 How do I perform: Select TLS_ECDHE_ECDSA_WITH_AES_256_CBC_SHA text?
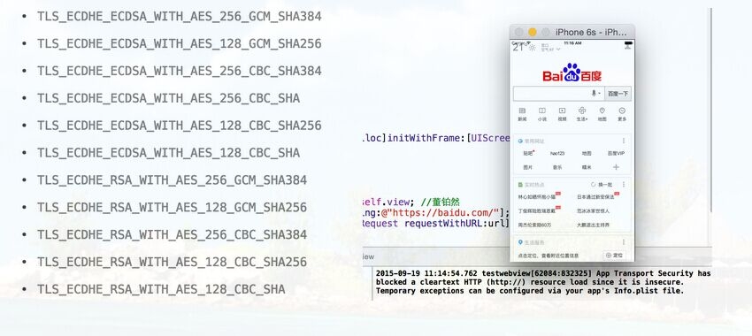168,98
